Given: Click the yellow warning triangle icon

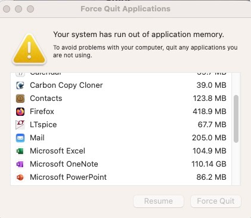Looking at the screenshot, I should click(29, 49).
